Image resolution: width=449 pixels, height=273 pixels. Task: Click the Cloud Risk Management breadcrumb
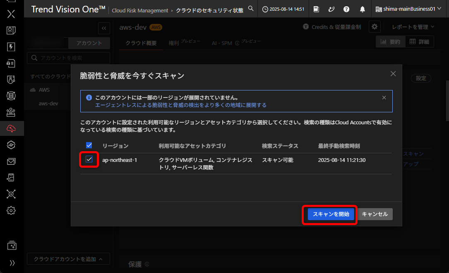tap(140, 11)
